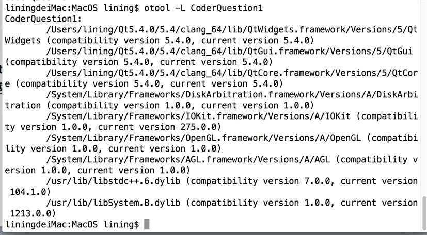Screen dimensions: 427x235
Task: Click the DiskArbitration.framework path line
Action: point(232,94)
